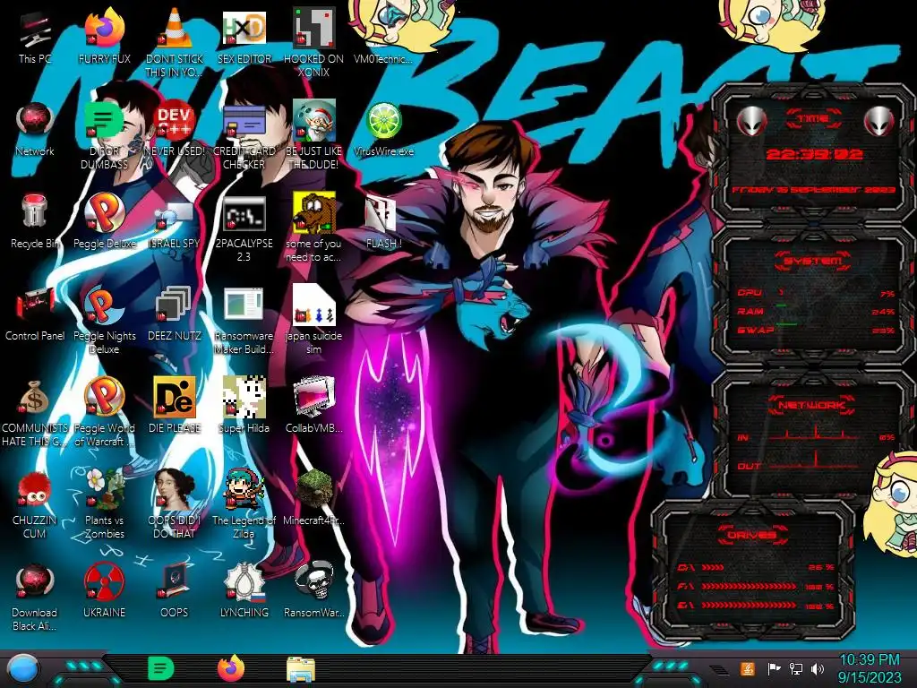
Task: Select the HxD icon with EDITOR label
Action: [244, 36]
